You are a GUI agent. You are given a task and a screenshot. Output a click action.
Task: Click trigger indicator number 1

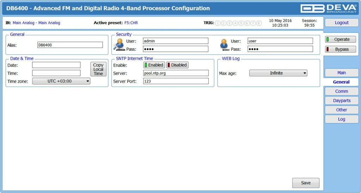(x=218, y=23)
